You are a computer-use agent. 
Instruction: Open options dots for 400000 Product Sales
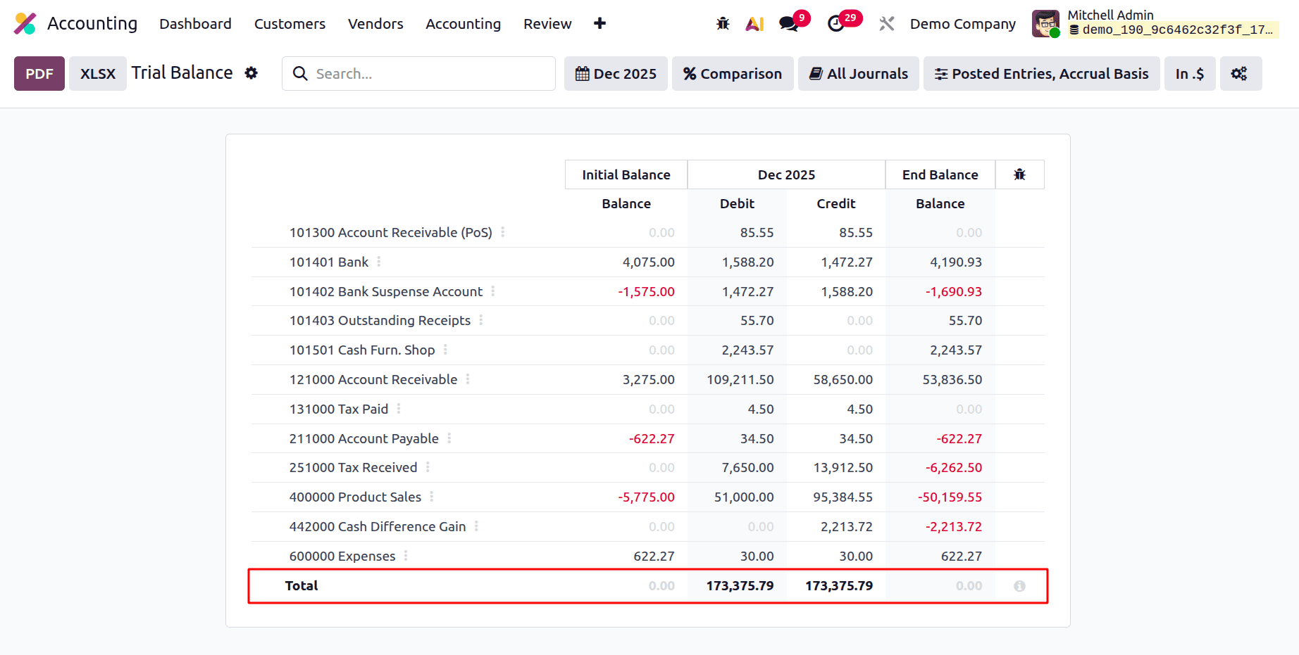tap(432, 497)
